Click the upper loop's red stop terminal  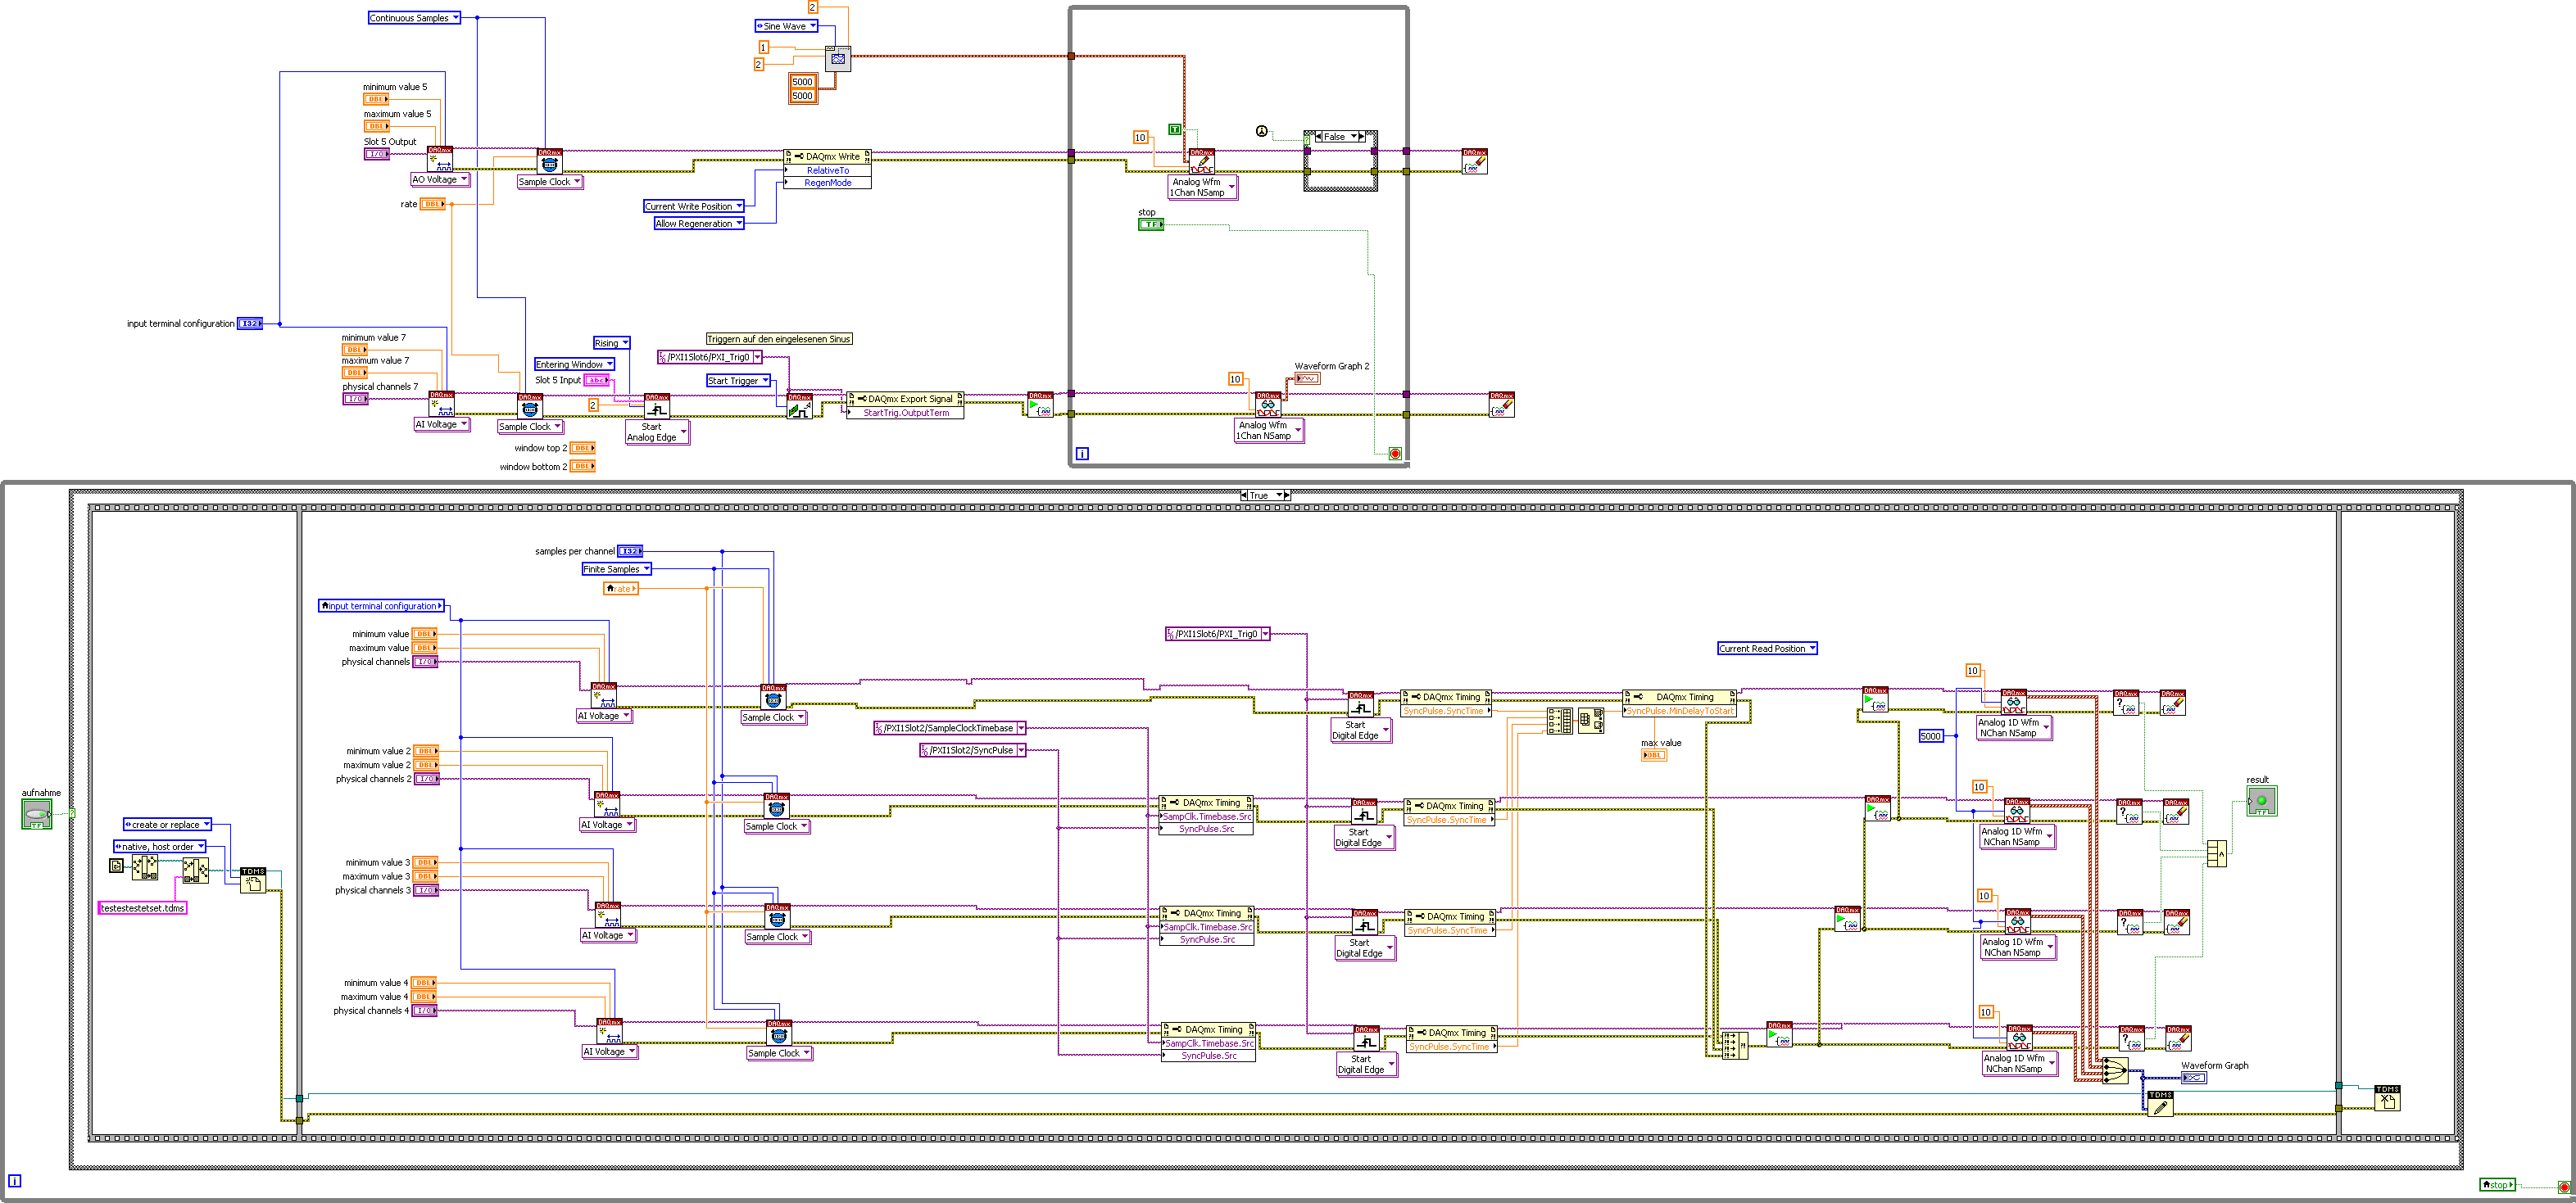pyautogui.click(x=1395, y=454)
